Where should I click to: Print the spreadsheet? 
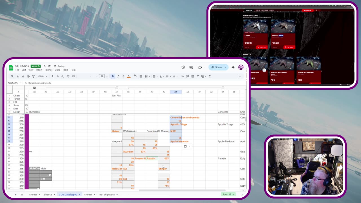coord(28,76)
